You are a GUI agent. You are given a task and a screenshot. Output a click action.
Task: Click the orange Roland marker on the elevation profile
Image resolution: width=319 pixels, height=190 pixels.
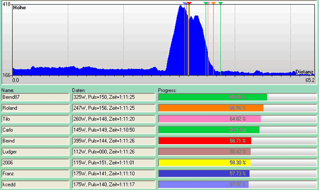(x=213, y=3)
